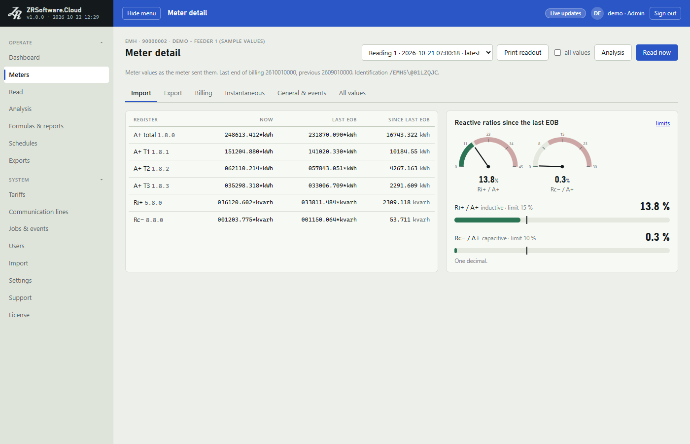The image size is (690, 444).
Task: Open the Analysis button near Read now
Action: click(x=613, y=53)
